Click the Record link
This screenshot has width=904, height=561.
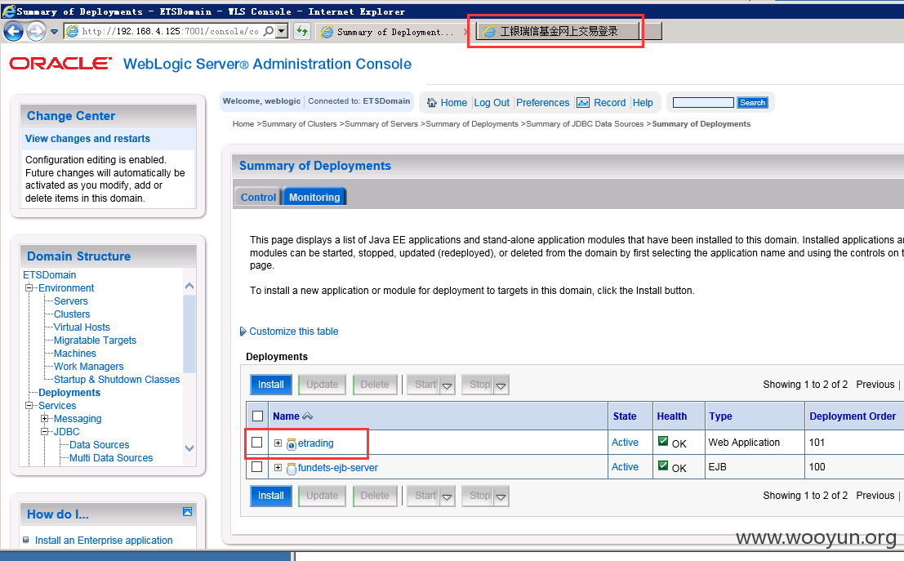point(609,103)
